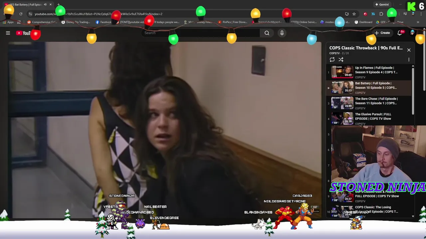
Task: Open Facebook bookmark
Action: click(x=104, y=22)
